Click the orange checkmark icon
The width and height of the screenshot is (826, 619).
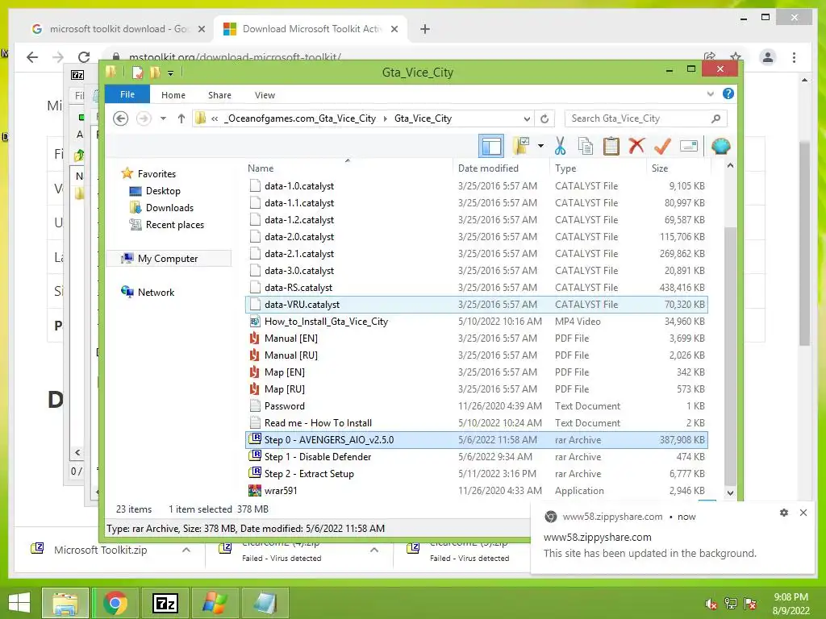[x=662, y=146]
